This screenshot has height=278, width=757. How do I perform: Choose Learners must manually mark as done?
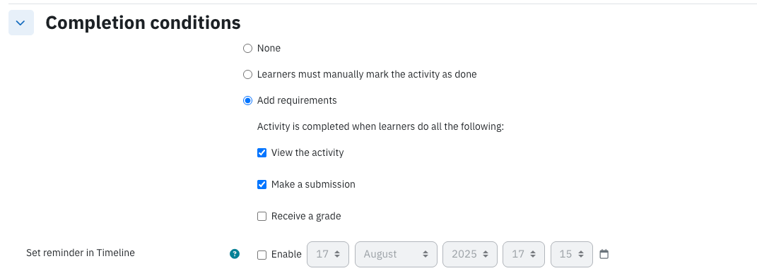(247, 74)
